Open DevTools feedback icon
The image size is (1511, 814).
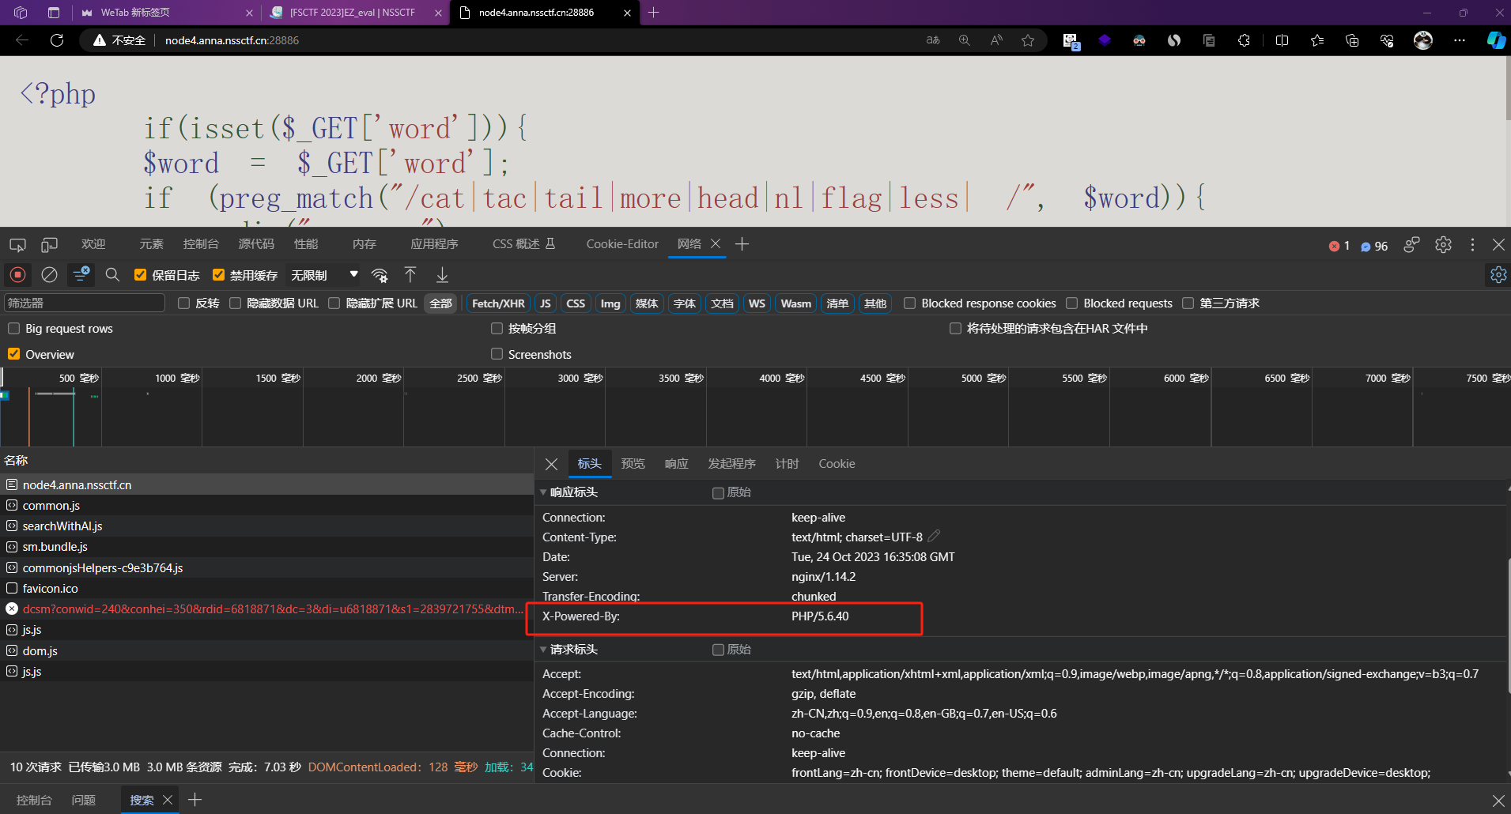(1411, 245)
